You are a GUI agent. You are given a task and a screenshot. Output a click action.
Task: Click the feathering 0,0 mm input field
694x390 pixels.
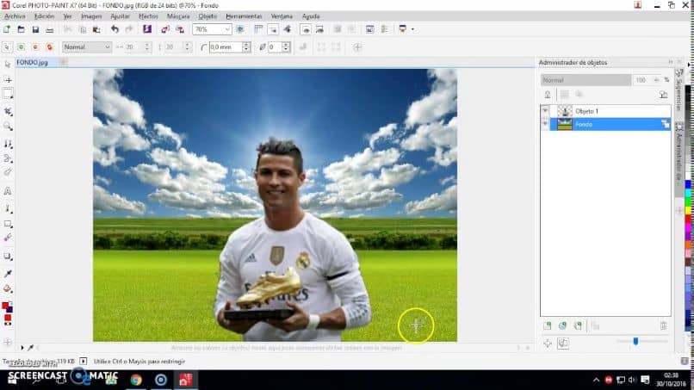click(x=225, y=47)
